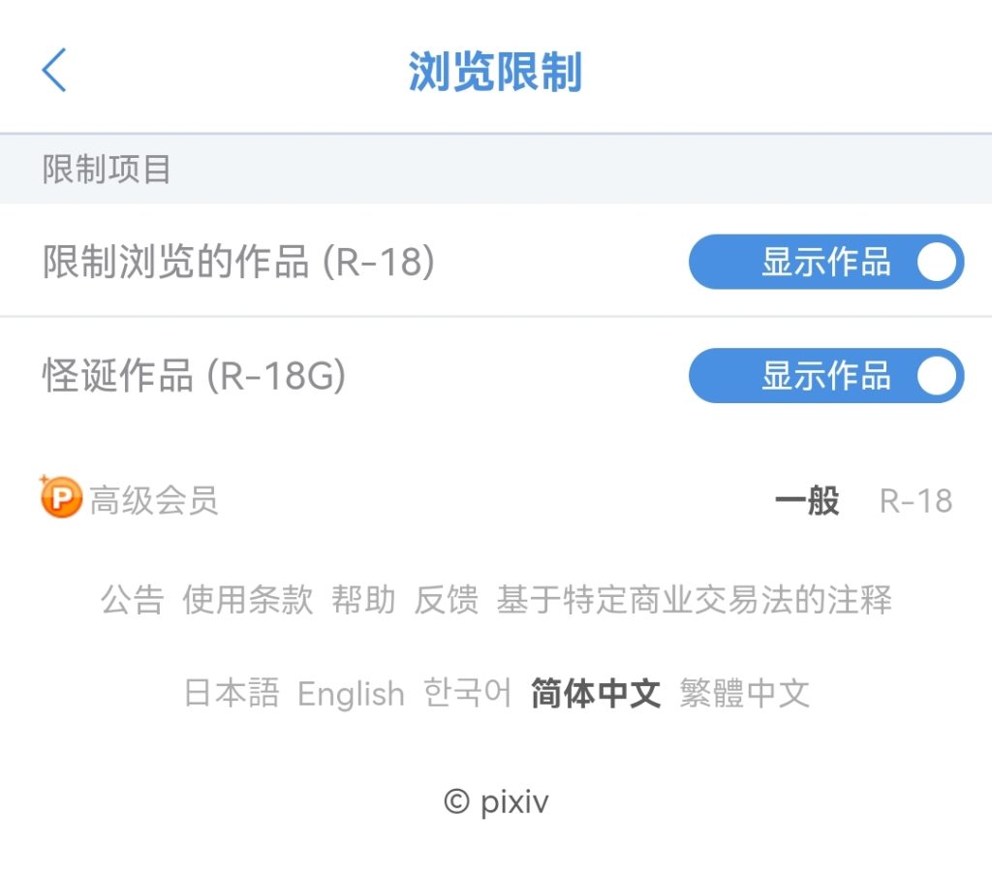This screenshot has height=878, width=992.
Task: Open the 高级会员 premium membership link
Action: [x=154, y=501]
